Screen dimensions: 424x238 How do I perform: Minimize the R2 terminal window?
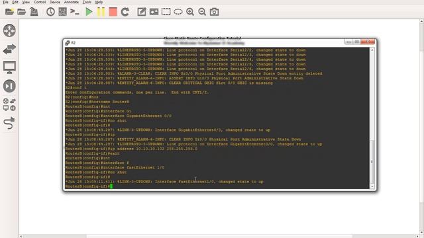pos(348,42)
